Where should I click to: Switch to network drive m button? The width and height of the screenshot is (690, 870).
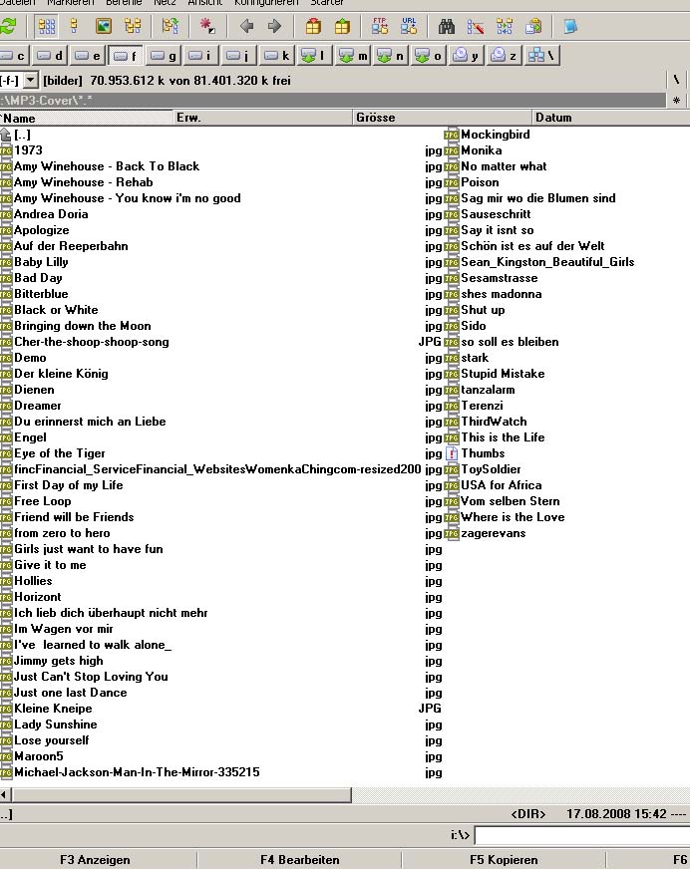pyautogui.click(x=353, y=56)
